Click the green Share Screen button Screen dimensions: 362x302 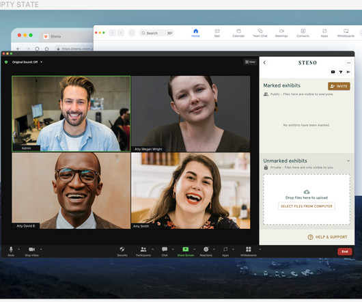pyautogui.click(x=186, y=251)
